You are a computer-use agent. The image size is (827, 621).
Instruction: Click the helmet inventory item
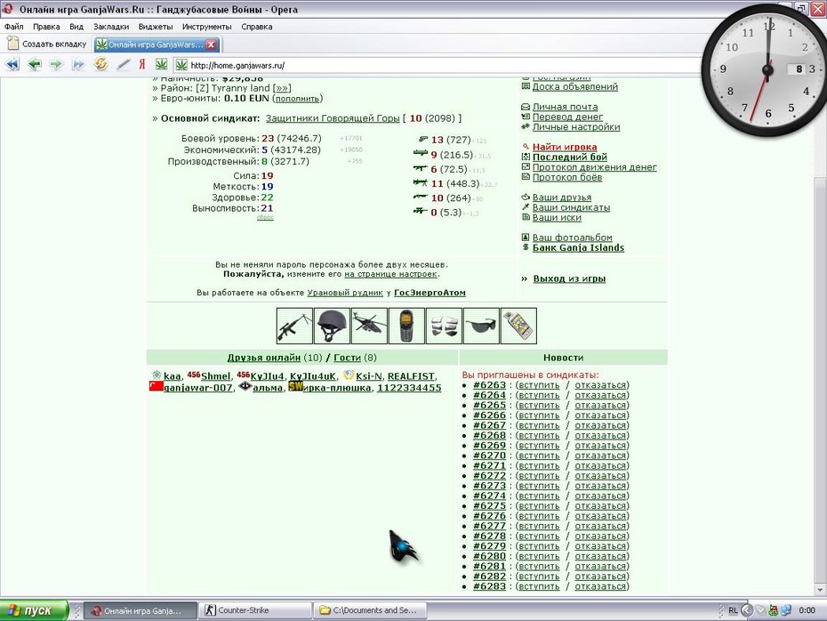tap(332, 326)
